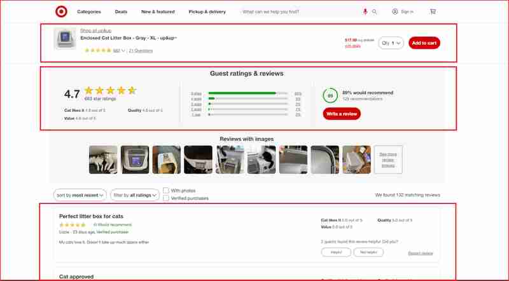Click the 683 star ratings link
Screen dimensions: 509x281
click(100, 99)
